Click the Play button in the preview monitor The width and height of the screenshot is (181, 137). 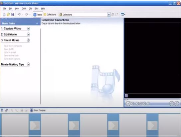[128, 103]
